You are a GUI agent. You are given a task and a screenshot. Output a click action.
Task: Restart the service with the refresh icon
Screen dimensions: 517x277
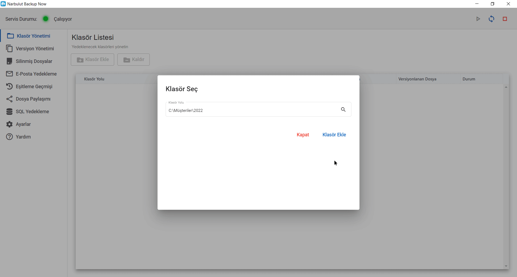(x=491, y=19)
